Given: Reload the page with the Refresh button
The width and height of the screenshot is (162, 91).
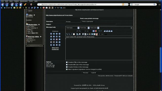Looking at the screenshot, I should pos(12,5).
